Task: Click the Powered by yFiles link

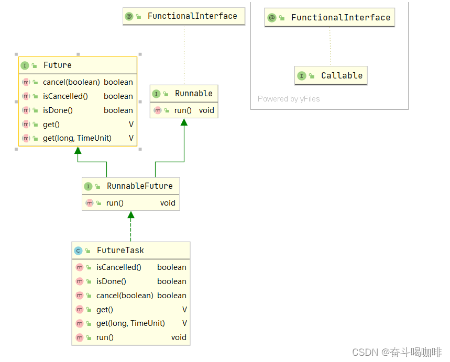Action: 289,99
